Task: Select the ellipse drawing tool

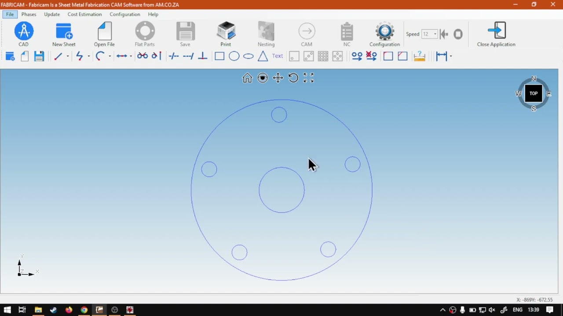Action: [249, 56]
